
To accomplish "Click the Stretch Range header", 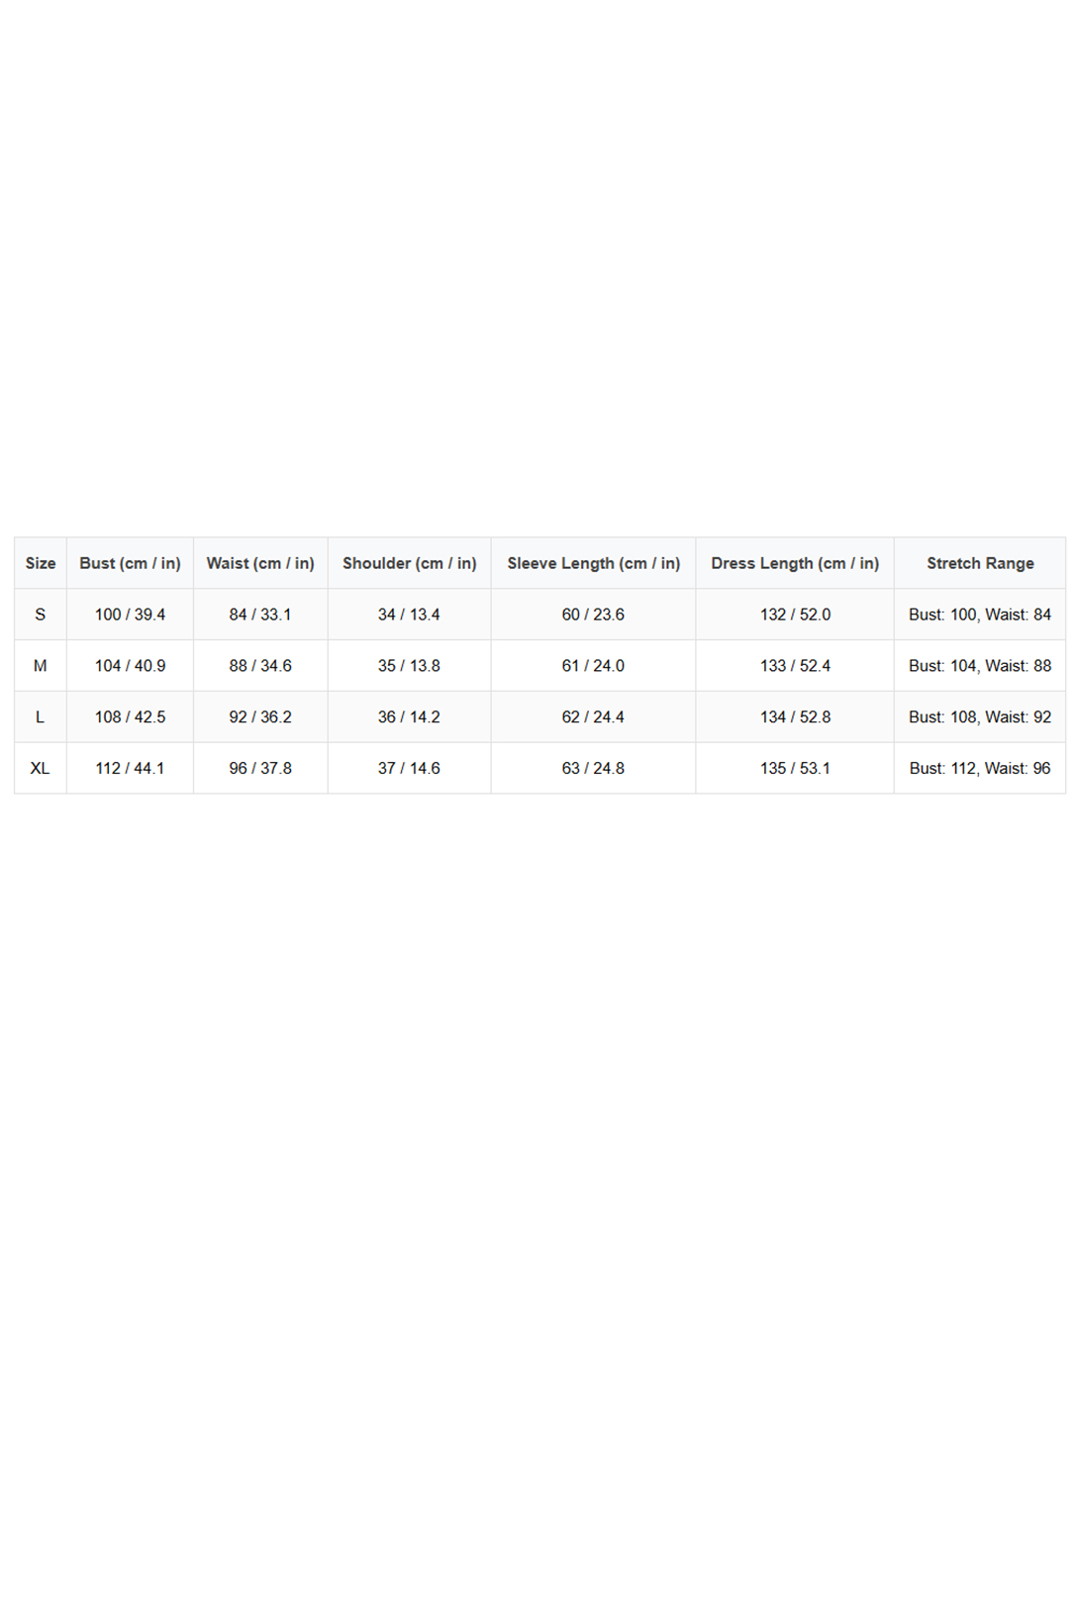I will point(980,563).
